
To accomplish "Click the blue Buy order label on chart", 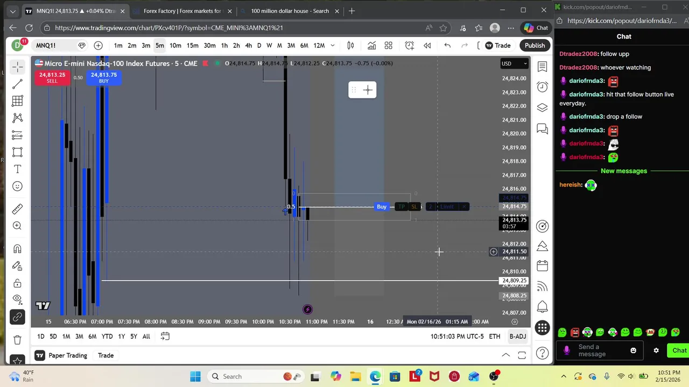I will (x=382, y=207).
